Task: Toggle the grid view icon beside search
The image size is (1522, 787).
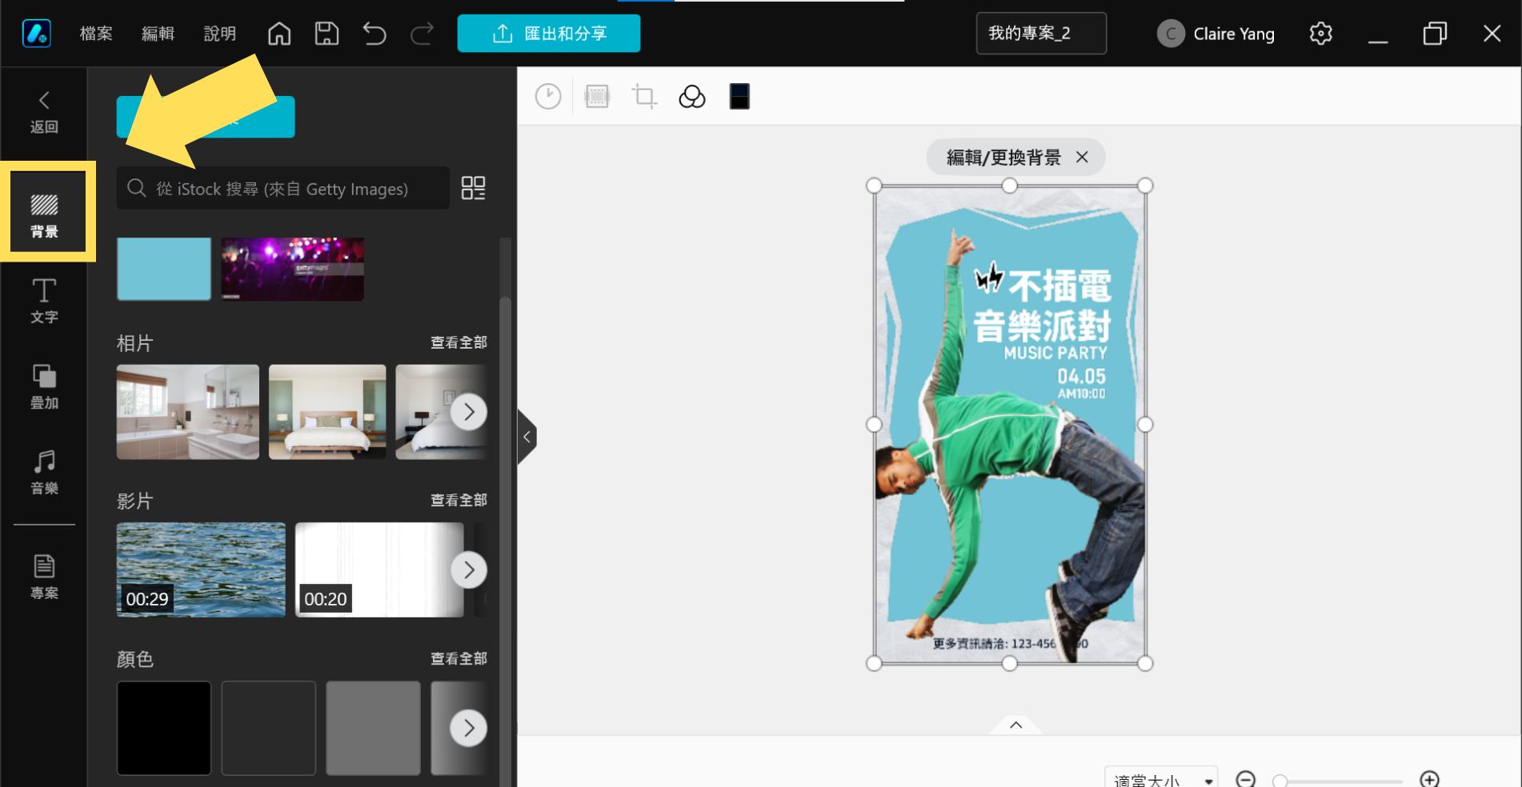Action: point(474,188)
